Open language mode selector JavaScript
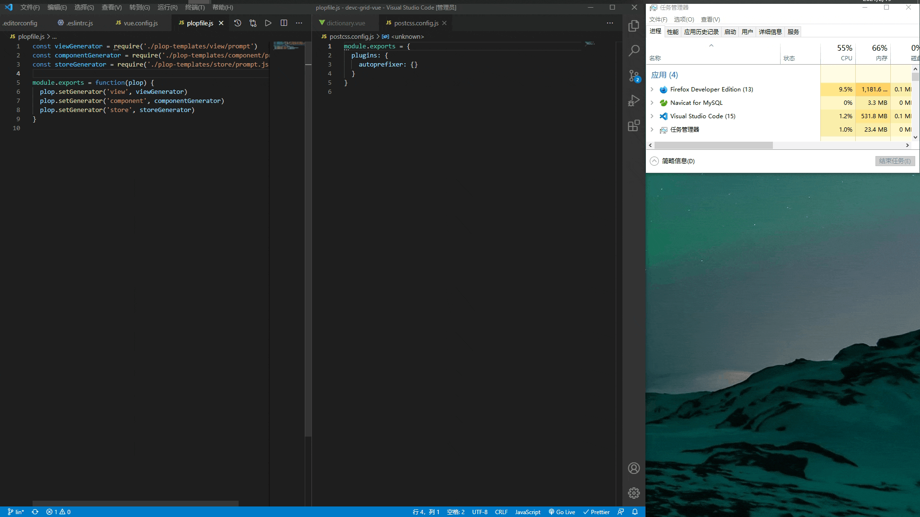The image size is (920, 517). (528, 512)
